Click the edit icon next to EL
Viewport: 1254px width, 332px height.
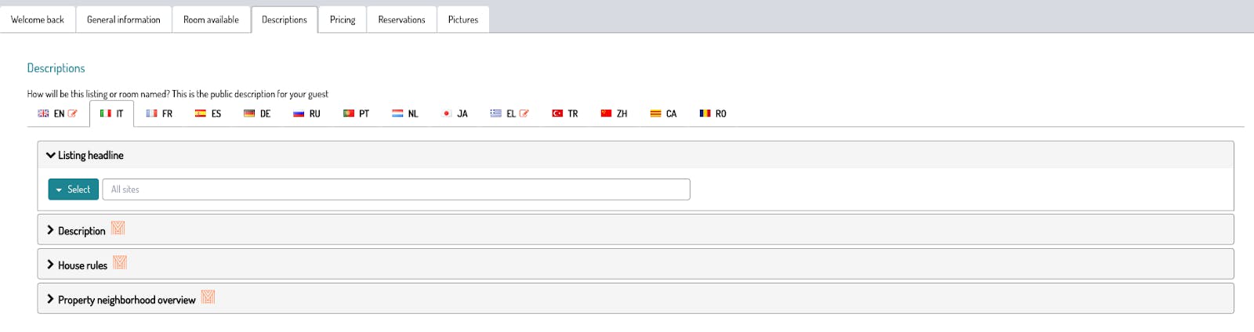(524, 114)
